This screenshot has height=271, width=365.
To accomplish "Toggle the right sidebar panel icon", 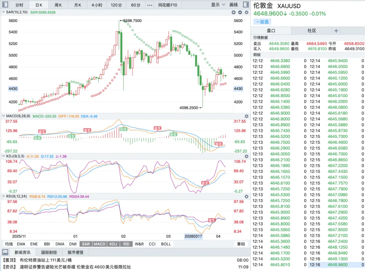I will pyautogui.click(x=246, y=5).
